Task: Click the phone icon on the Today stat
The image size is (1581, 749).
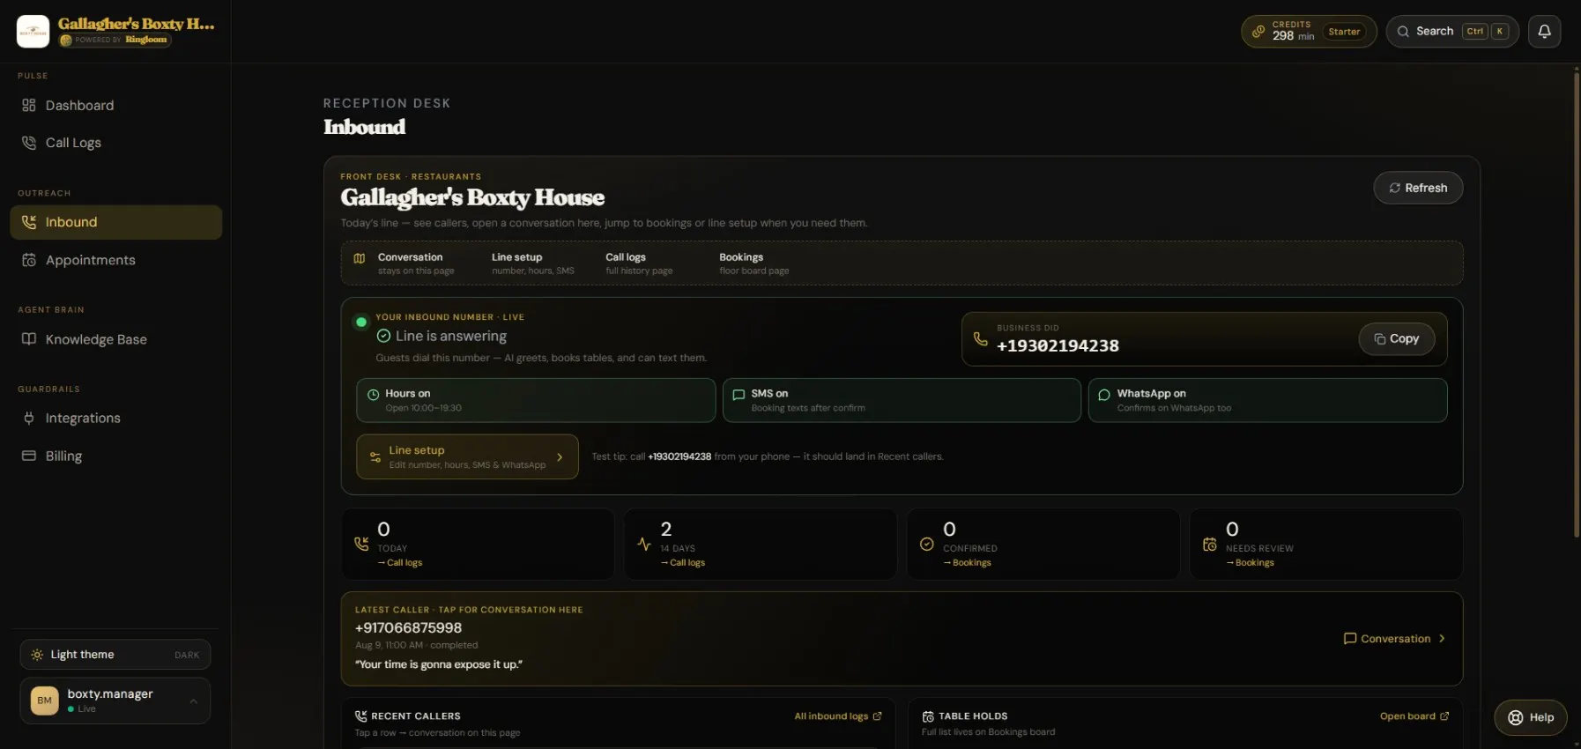Action: (x=361, y=544)
